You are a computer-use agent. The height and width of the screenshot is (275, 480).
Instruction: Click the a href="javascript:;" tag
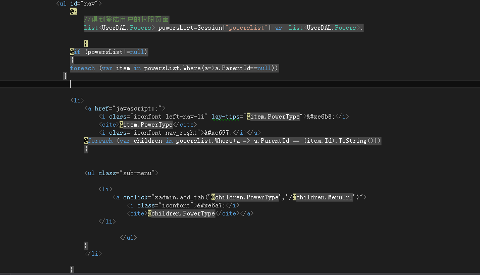125,108
